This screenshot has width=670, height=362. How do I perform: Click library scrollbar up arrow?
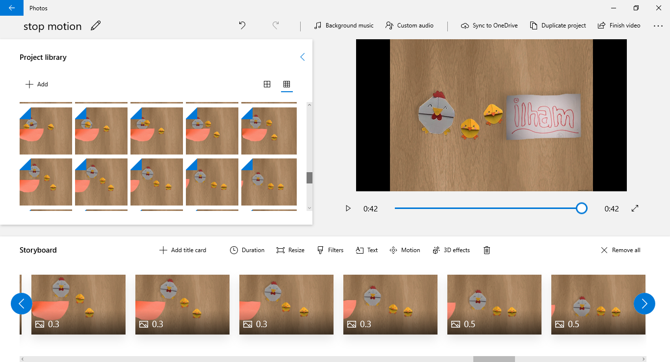(309, 105)
